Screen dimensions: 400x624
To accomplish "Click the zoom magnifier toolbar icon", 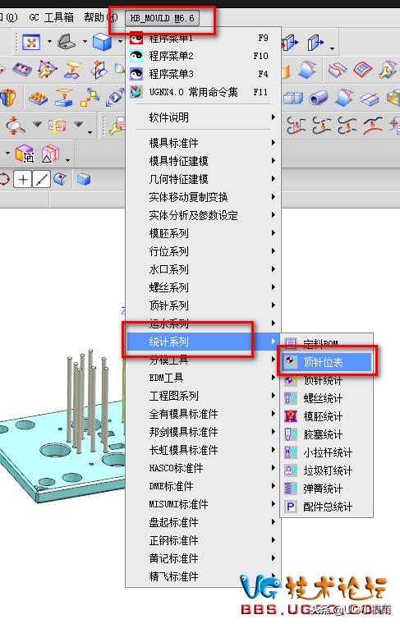I will [14, 125].
